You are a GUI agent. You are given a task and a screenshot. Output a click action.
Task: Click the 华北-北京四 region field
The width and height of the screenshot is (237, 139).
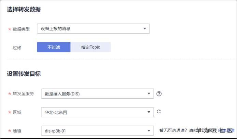point(92,112)
